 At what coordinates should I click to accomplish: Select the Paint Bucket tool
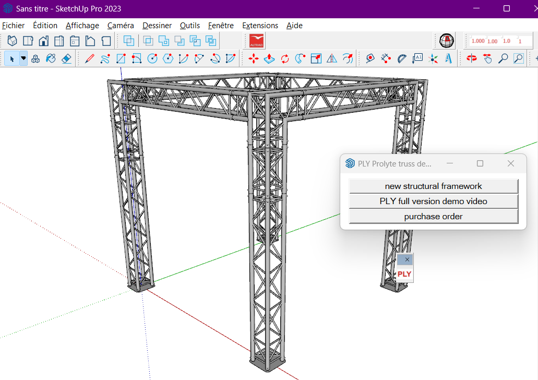point(51,58)
